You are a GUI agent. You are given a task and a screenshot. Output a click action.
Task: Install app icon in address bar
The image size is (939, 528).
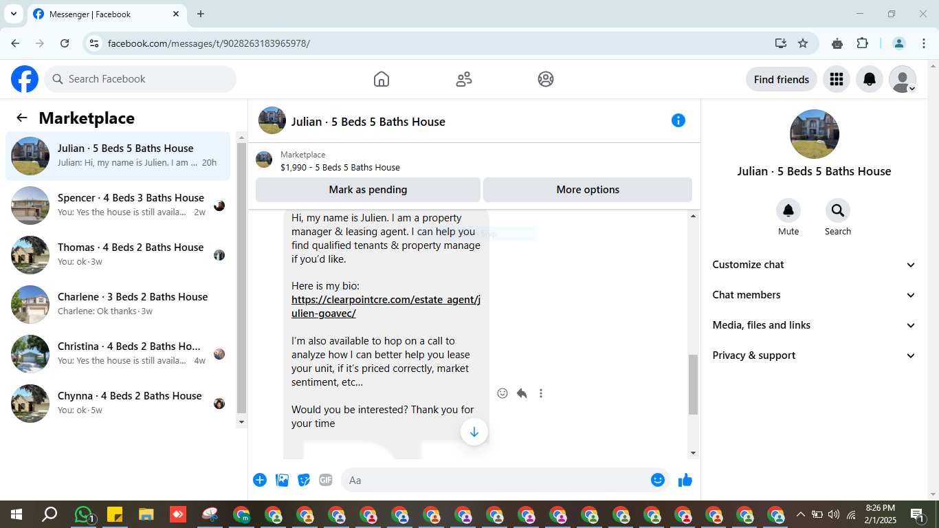point(781,43)
